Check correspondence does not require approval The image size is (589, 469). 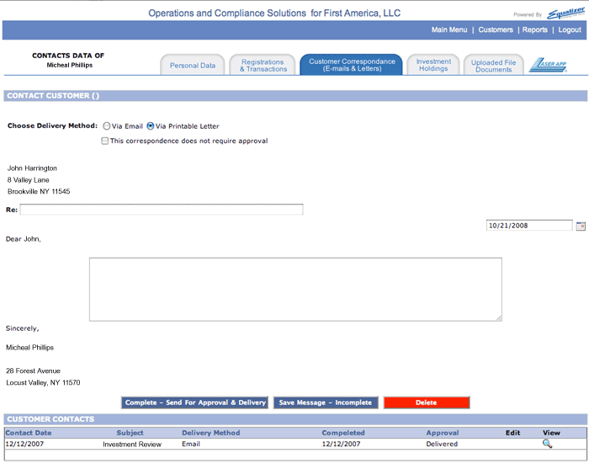point(105,141)
